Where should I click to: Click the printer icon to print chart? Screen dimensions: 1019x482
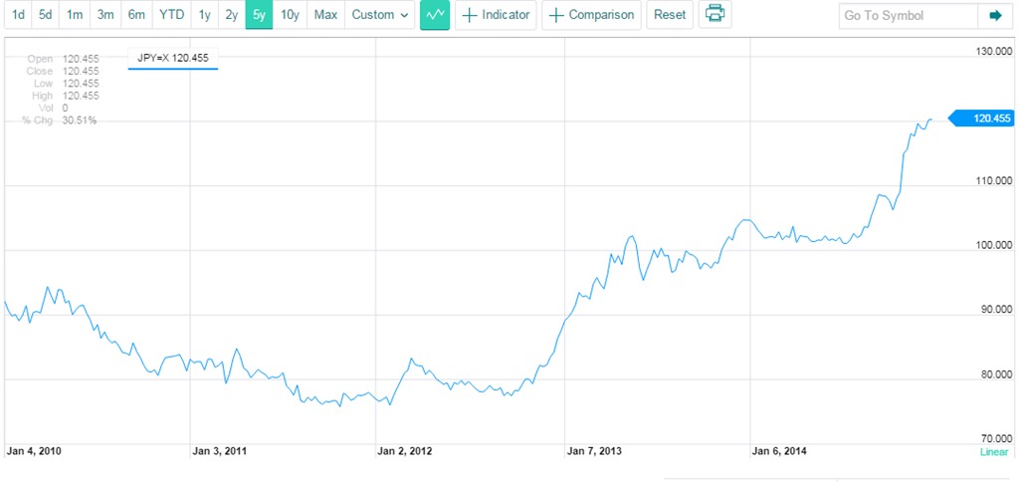point(714,15)
